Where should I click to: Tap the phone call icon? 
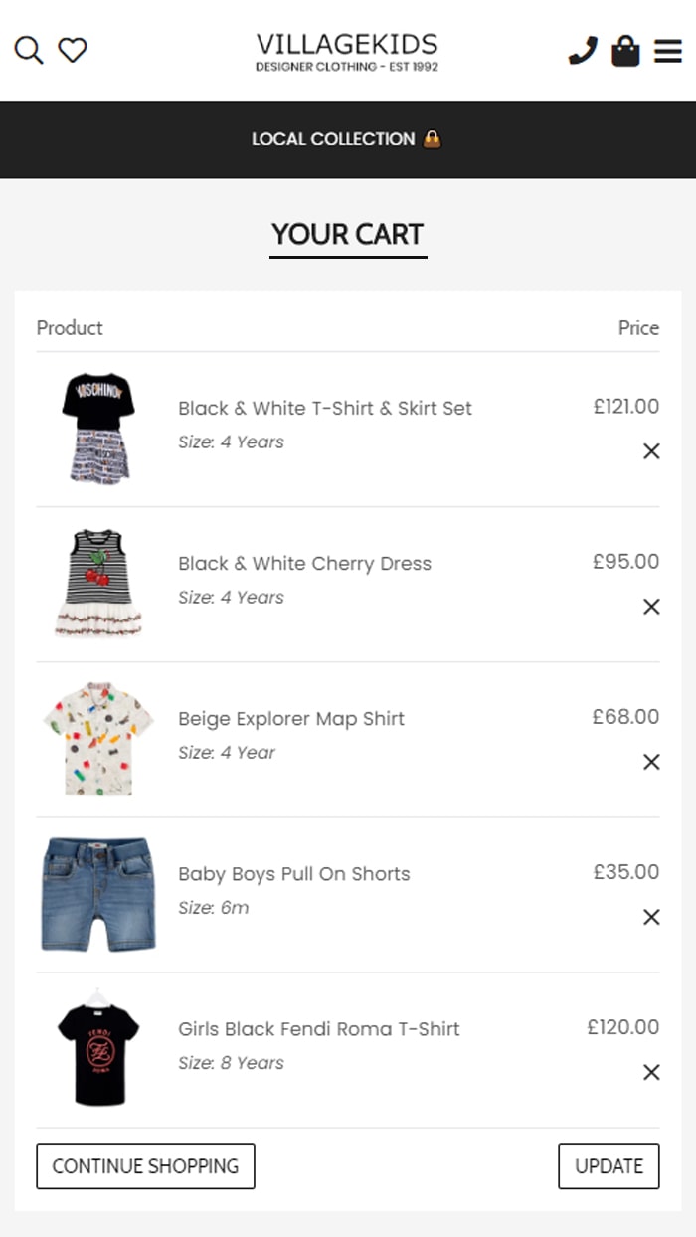[583, 50]
